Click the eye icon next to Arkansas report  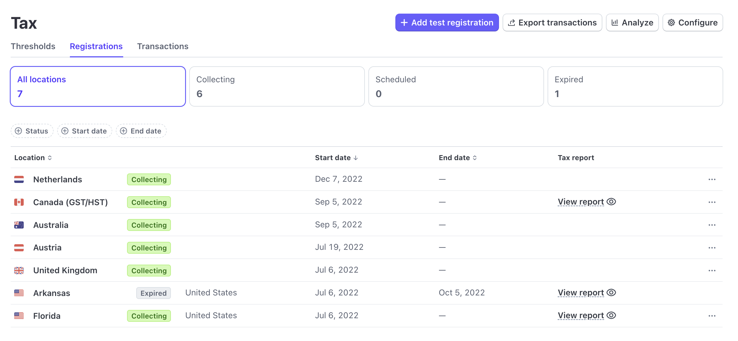pyautogui.click(x=611, y=293)
